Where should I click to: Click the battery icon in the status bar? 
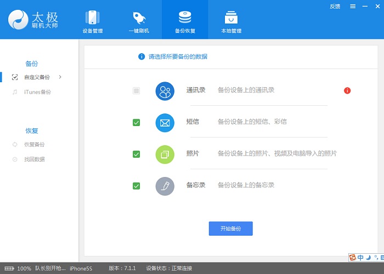[x=8, y=269]
